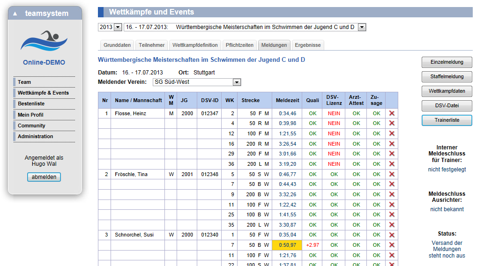Click the DSV-Datei button
The height and width of the screenshot is (266, 484).
(x=447, y=105)
